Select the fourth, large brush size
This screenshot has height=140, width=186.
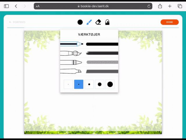(100, 84)
